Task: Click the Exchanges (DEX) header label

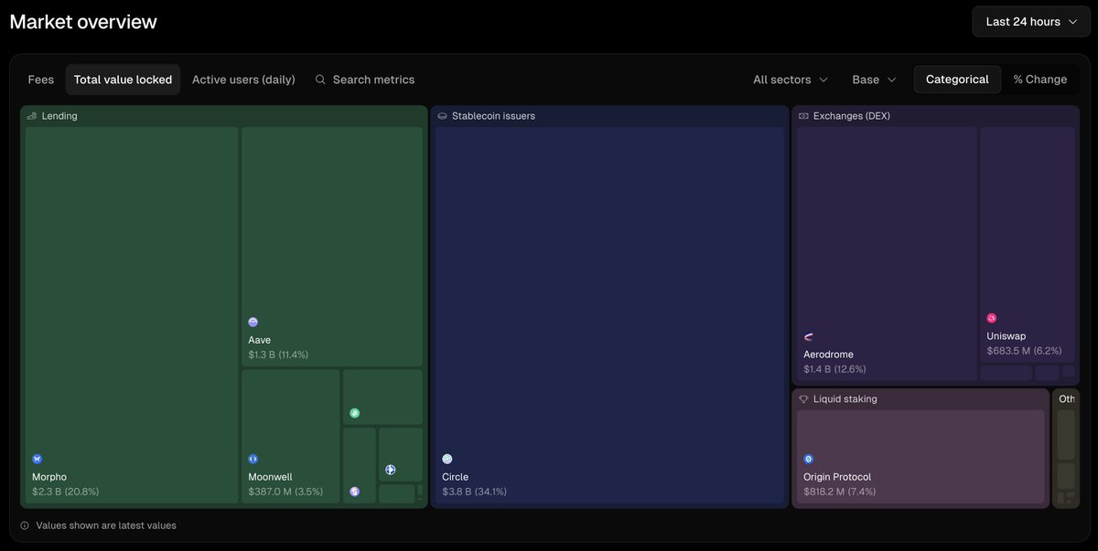Action: click(x=852, y=116)
